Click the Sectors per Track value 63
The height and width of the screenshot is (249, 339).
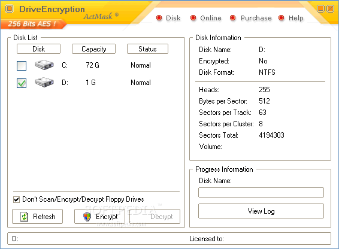[x=262, y=113]
